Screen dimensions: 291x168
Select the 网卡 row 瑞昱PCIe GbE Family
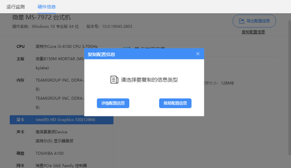[x=62, y=165]
